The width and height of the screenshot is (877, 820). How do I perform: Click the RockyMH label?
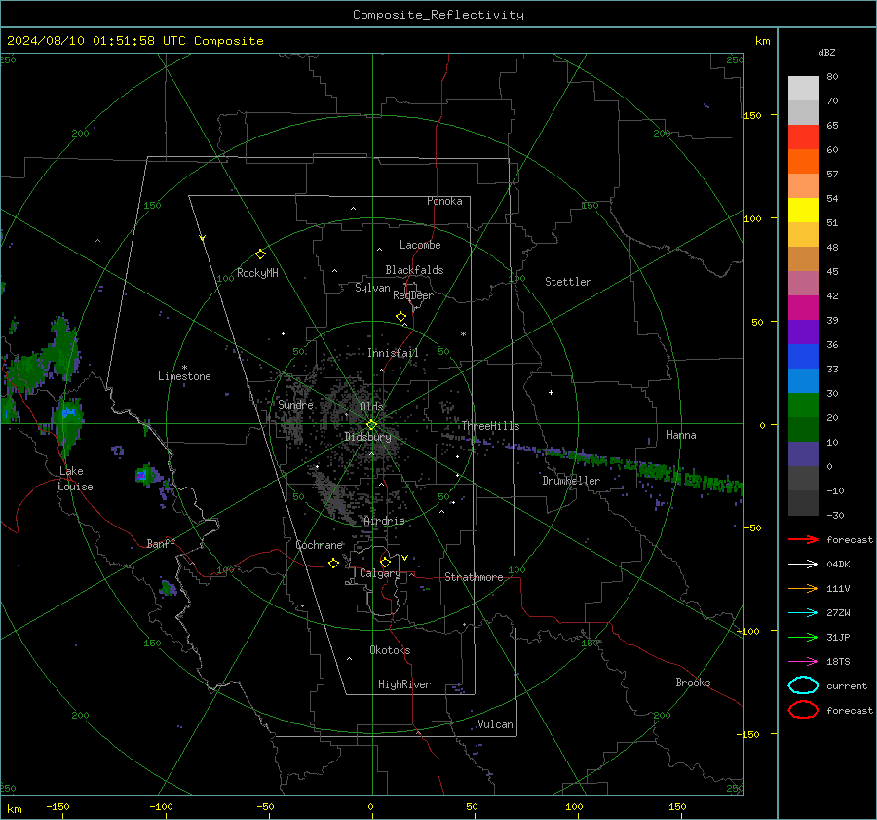257,273
